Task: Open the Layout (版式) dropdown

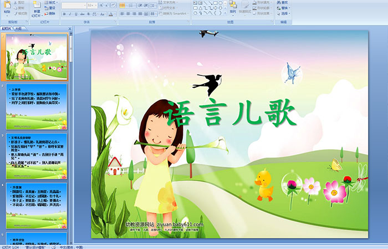Action: pyautogui.click(x=51, y=2)
